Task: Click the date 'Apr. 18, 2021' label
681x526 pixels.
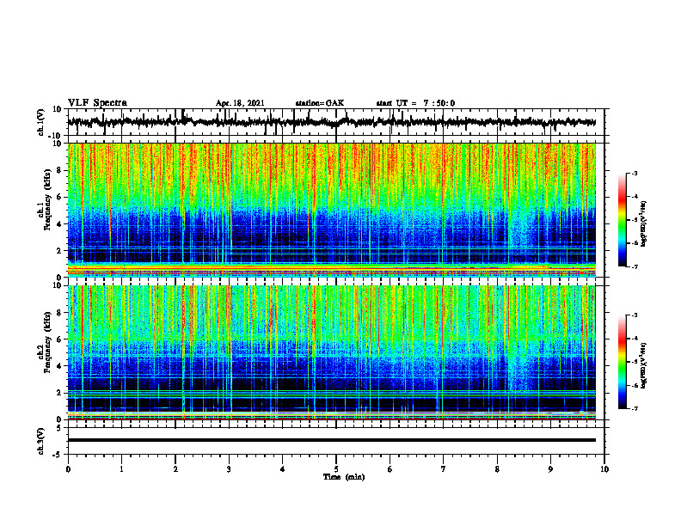Action: click(240, 103)
